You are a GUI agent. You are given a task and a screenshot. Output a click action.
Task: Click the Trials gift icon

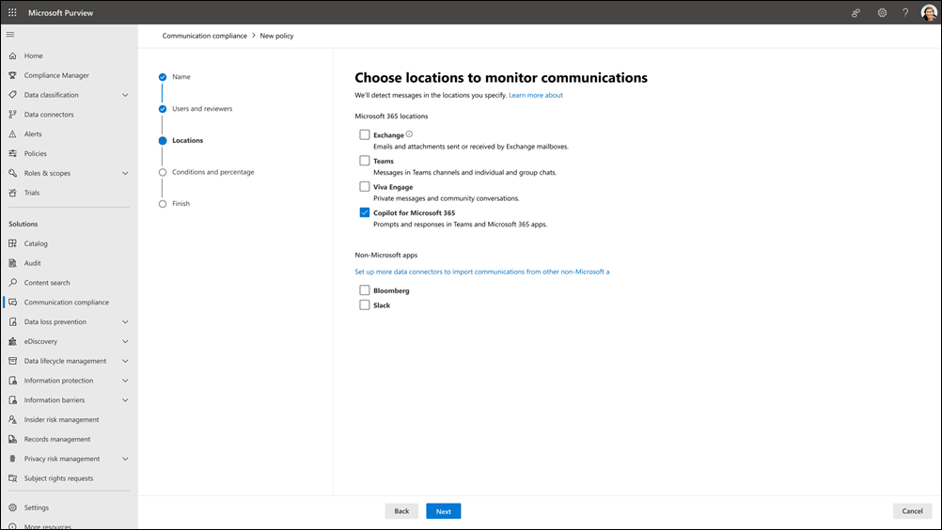pos(12,193)
